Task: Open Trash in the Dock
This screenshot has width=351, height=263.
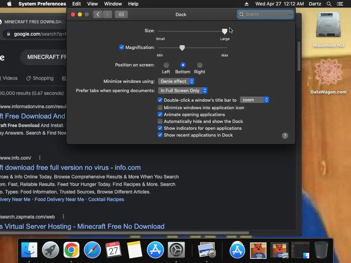Action: coord(321,250)
